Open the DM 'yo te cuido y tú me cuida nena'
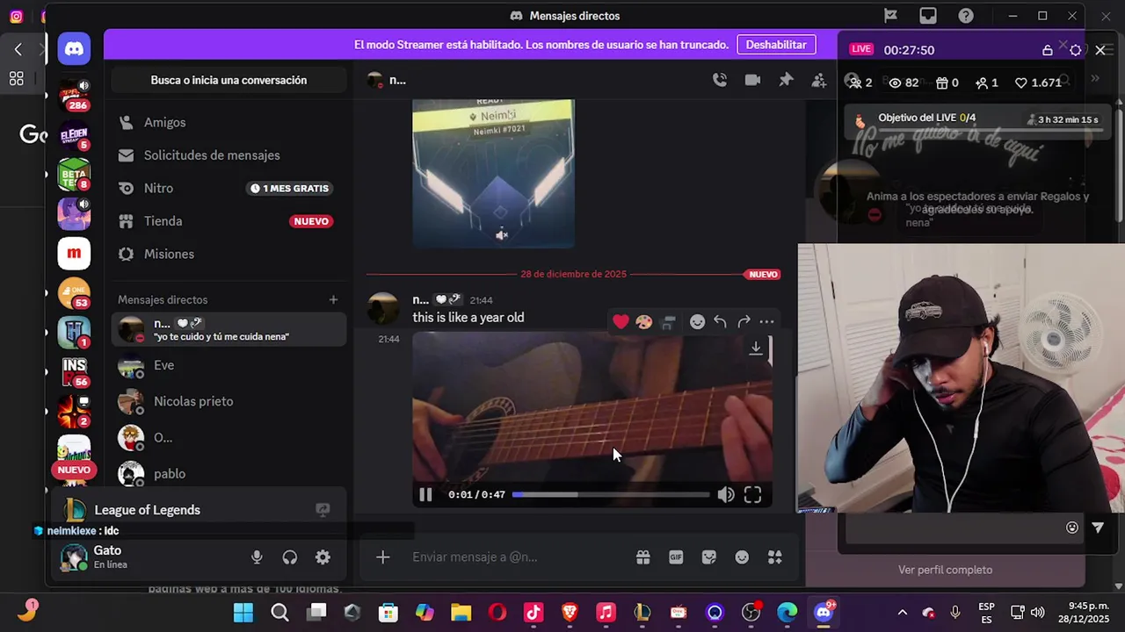 click(x=229, y=329)
